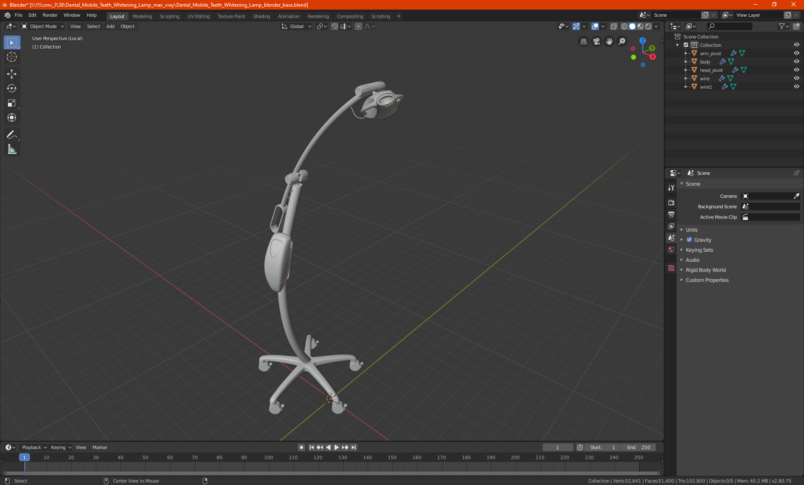Screen dimensions: 804x485
Task: Select the Measure tool
Action: click(12, 149)
